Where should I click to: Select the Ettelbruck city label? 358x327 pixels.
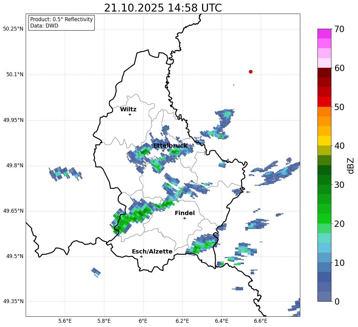coord(170,146)
